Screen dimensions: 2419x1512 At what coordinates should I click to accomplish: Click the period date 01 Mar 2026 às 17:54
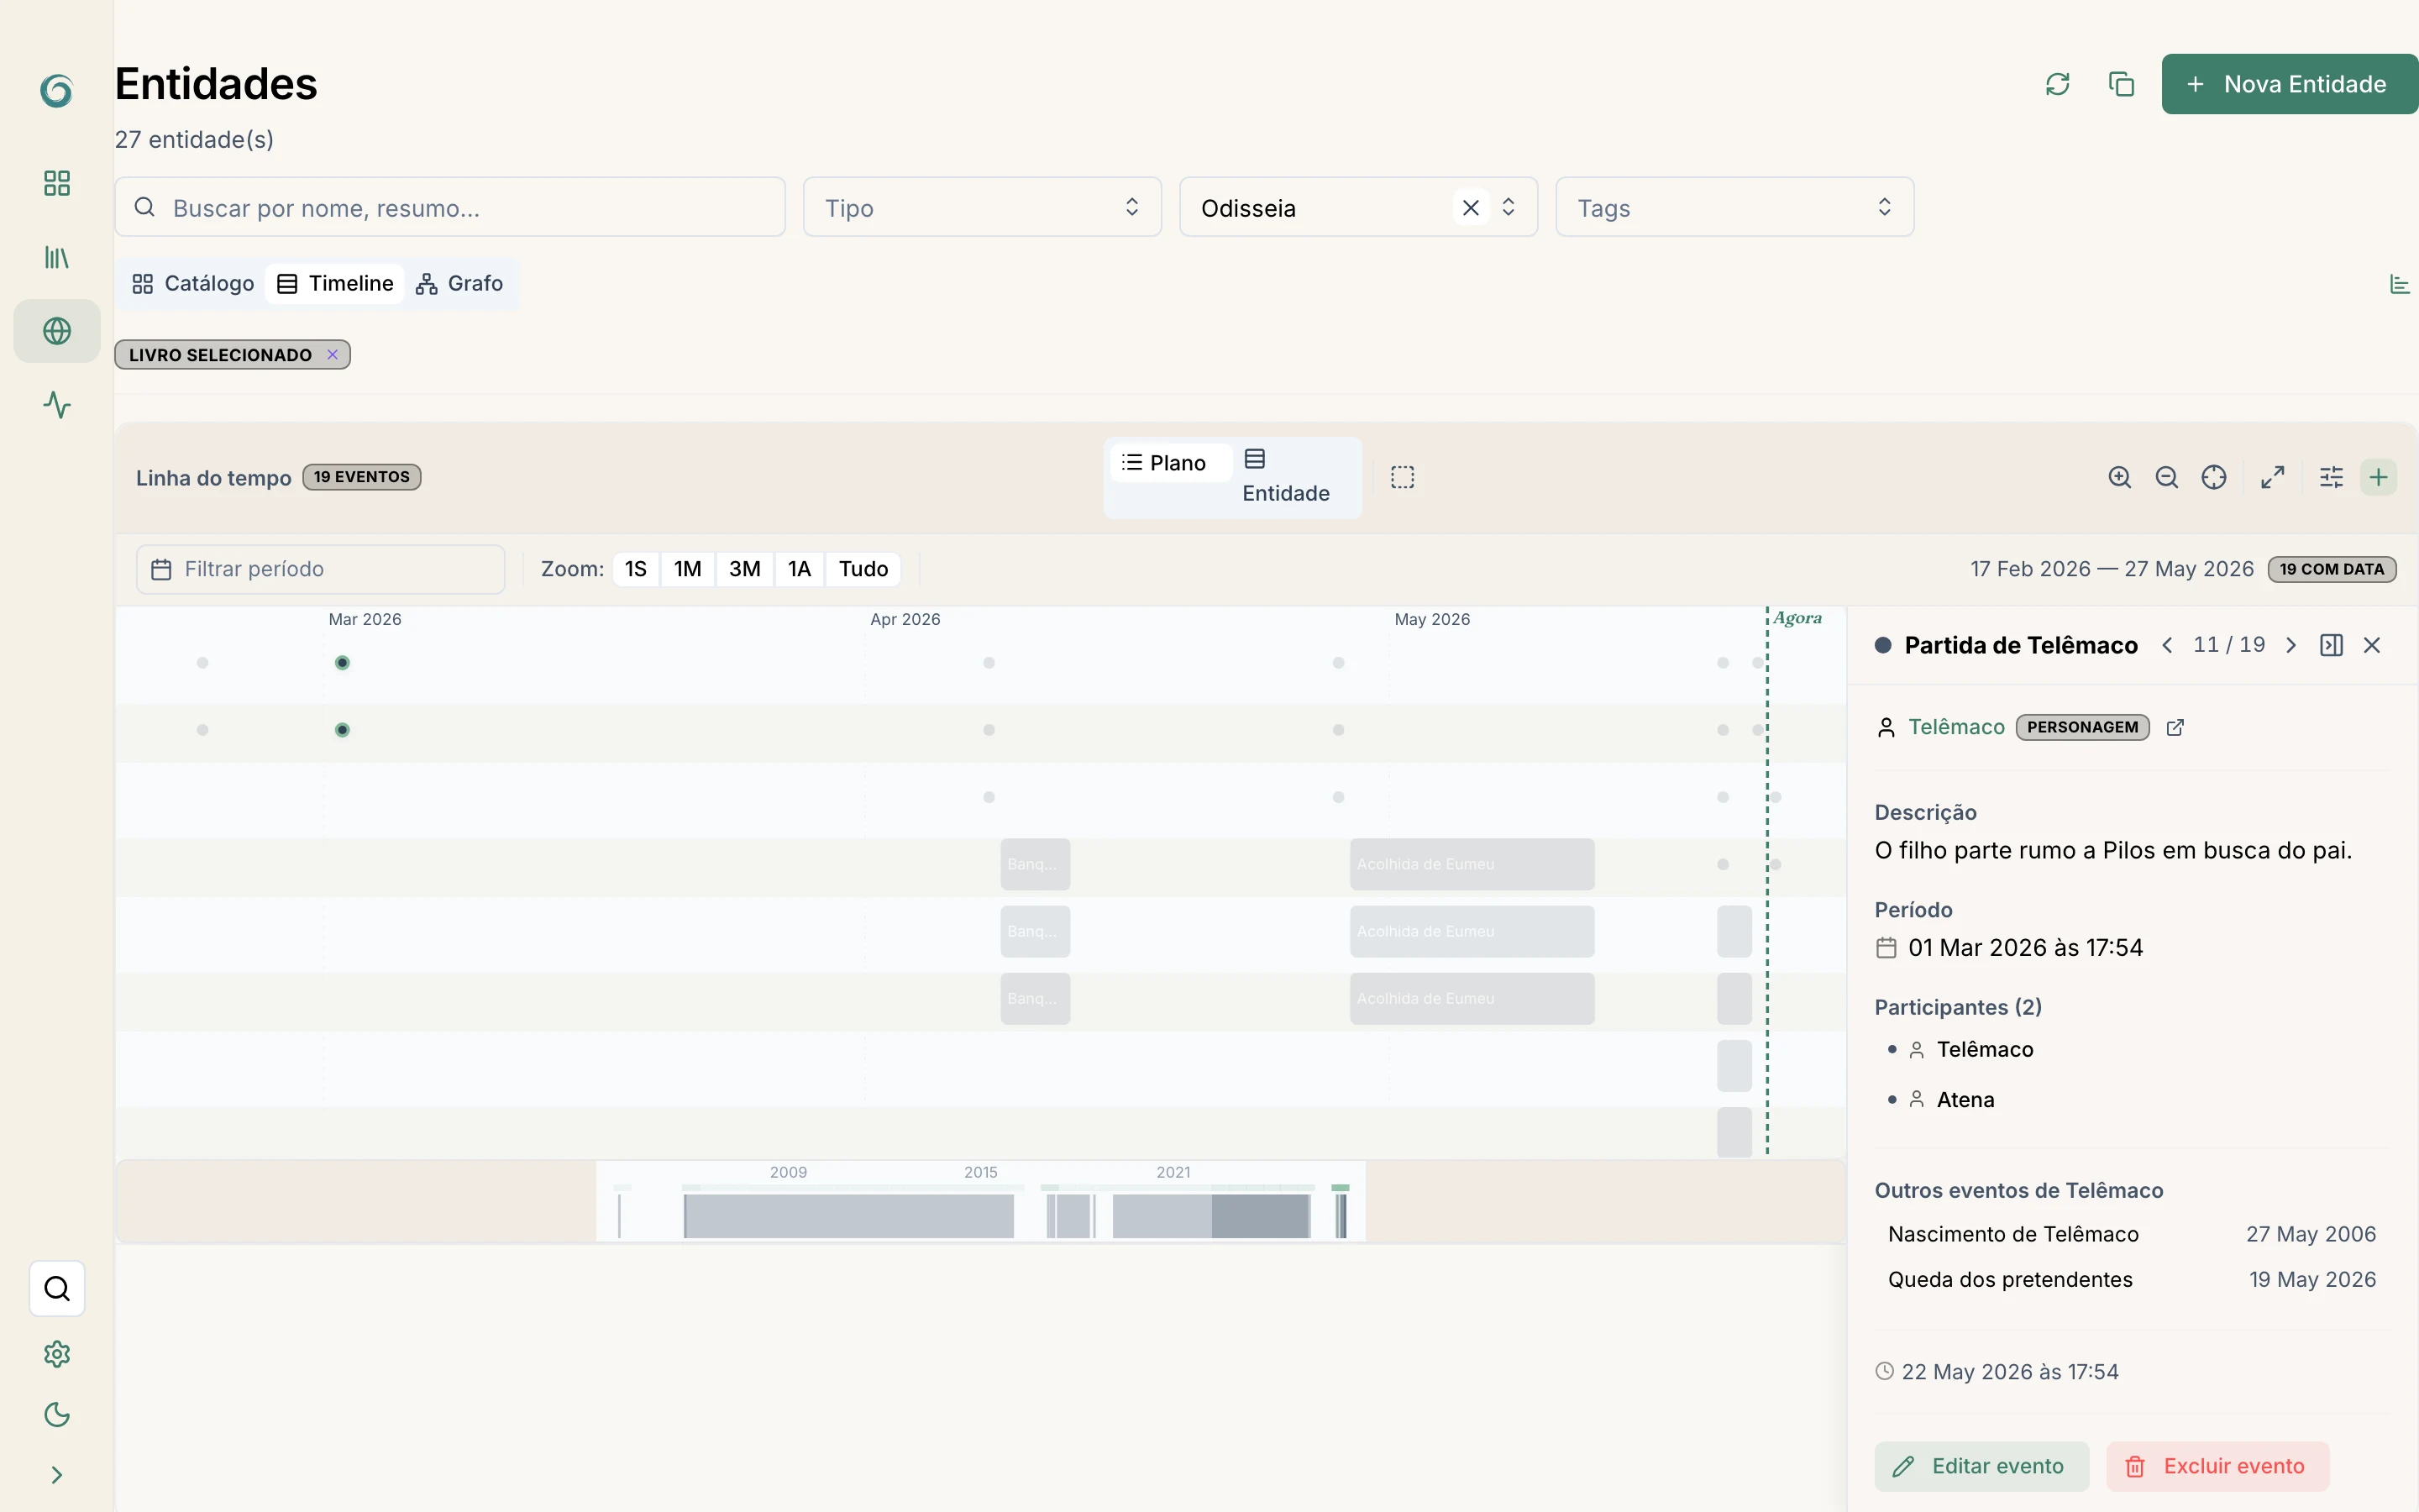click(x=2024, y=947)
